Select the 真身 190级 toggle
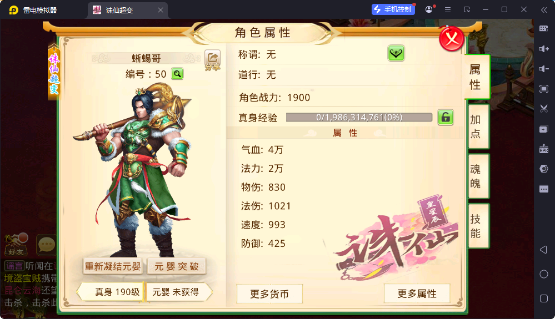 coord(111,292)
